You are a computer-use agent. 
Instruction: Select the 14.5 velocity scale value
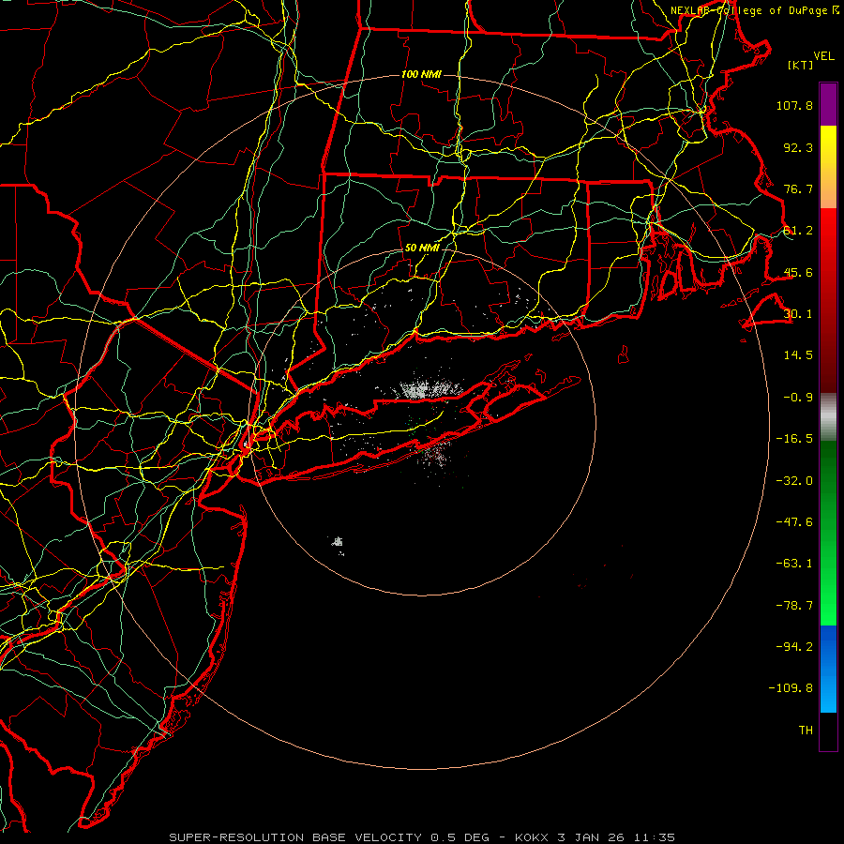pos(798,355)
